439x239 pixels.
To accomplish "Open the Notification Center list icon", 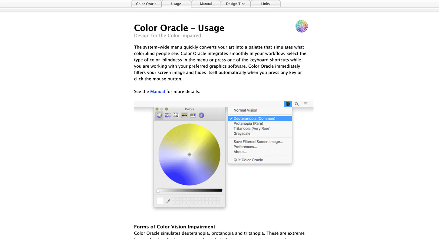I will (x=305, y=104).
